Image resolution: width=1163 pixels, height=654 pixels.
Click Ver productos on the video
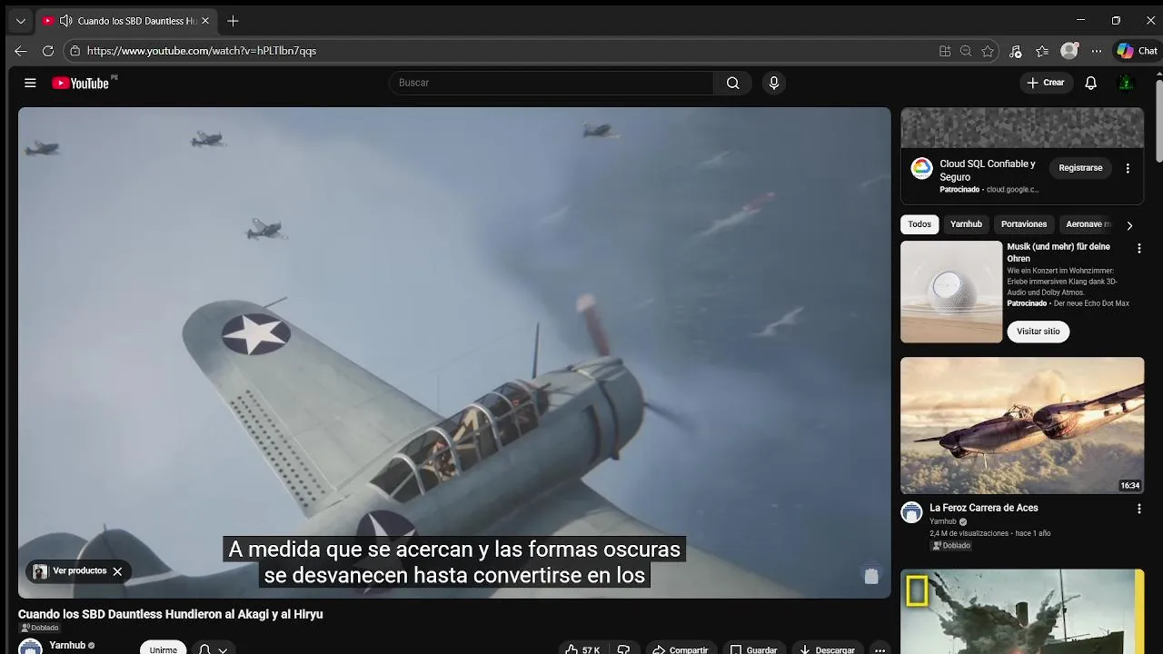(x=79, y=571)
